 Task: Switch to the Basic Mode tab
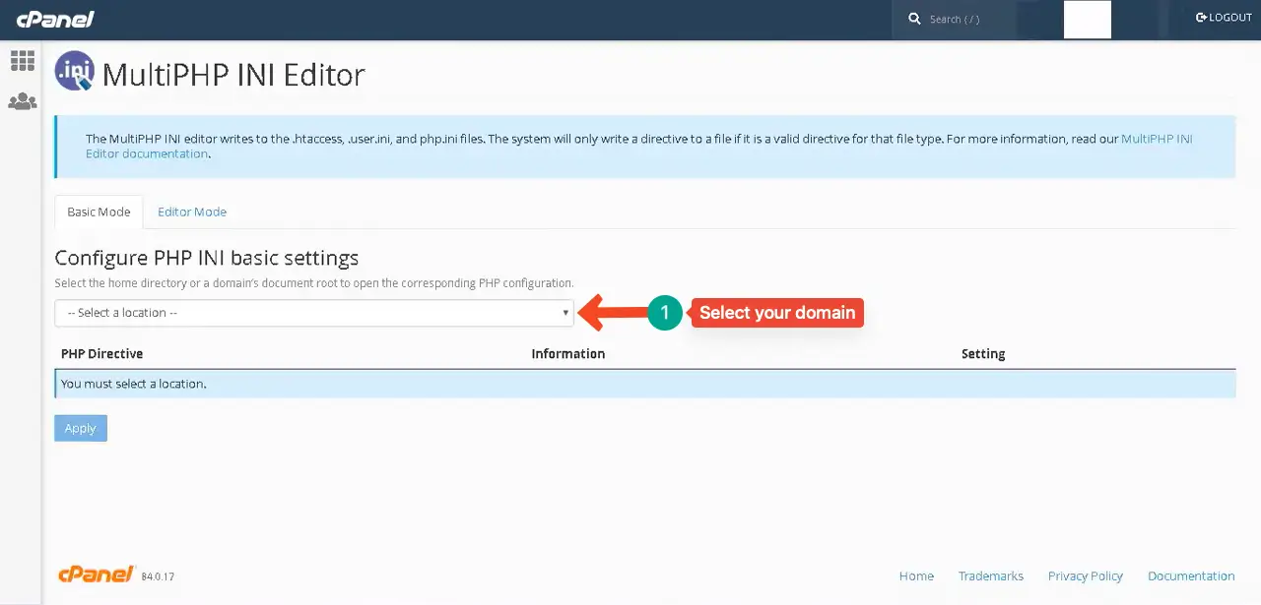coord(99,212)
